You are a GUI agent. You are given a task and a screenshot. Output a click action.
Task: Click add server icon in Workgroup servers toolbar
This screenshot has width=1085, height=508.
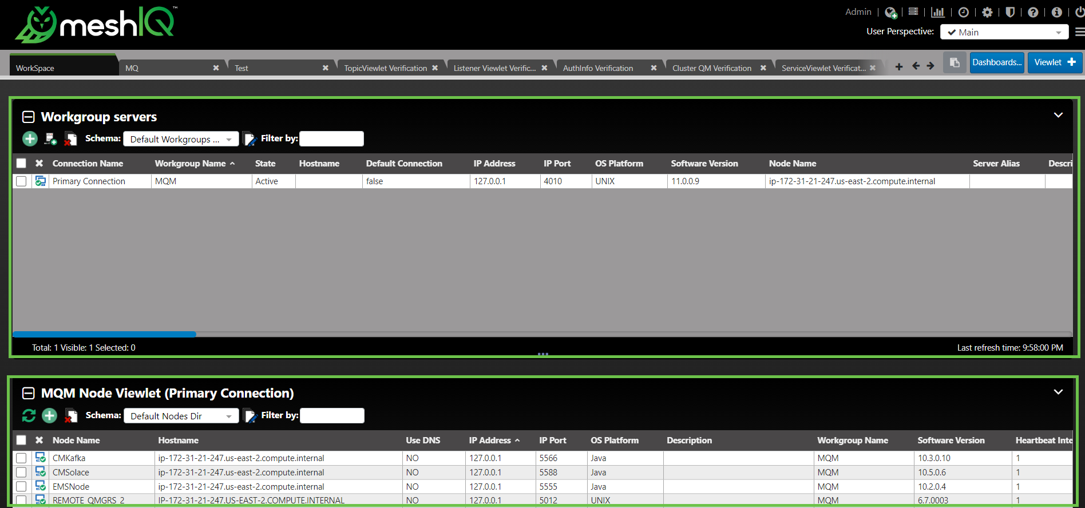[x=50, y=138]
